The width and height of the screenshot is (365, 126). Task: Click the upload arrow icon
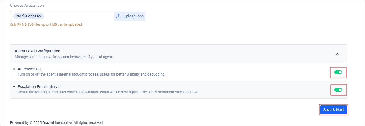tap(118, 16)
